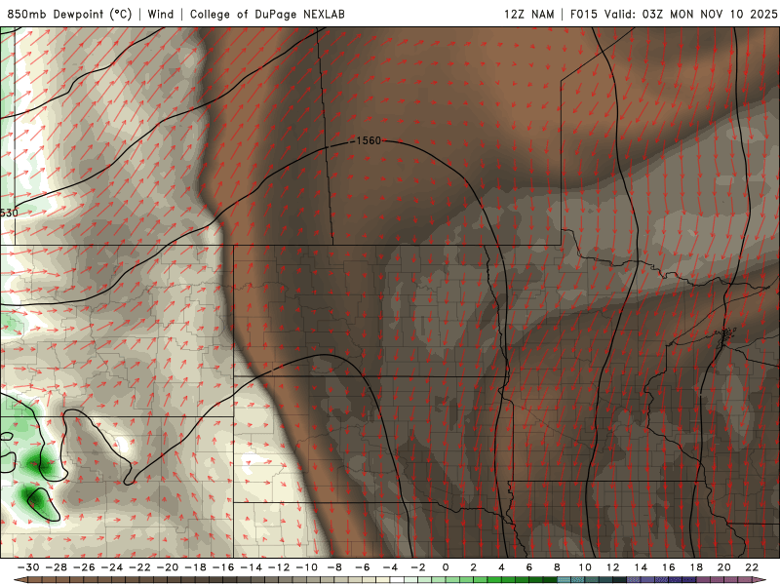
Task: Click the "20" legend value
Action: (724, 567)
